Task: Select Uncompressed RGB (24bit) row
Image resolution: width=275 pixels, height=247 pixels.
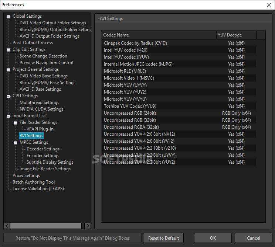Action: (x=179, y=113)
